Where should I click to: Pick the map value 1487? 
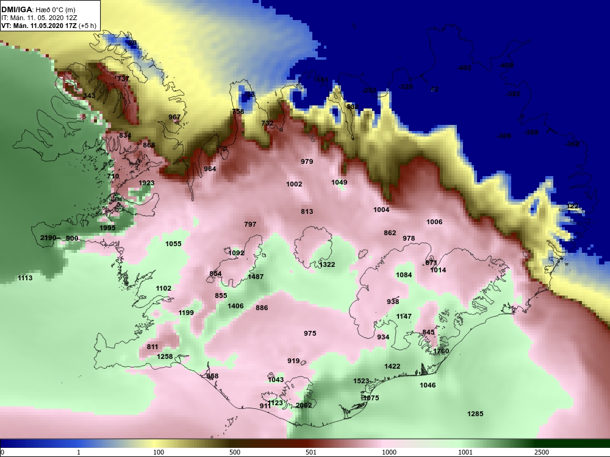(x=256, y=277)
